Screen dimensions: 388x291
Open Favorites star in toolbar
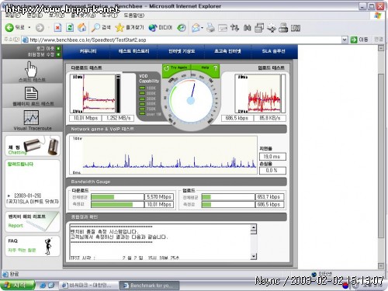pos(130,27)
